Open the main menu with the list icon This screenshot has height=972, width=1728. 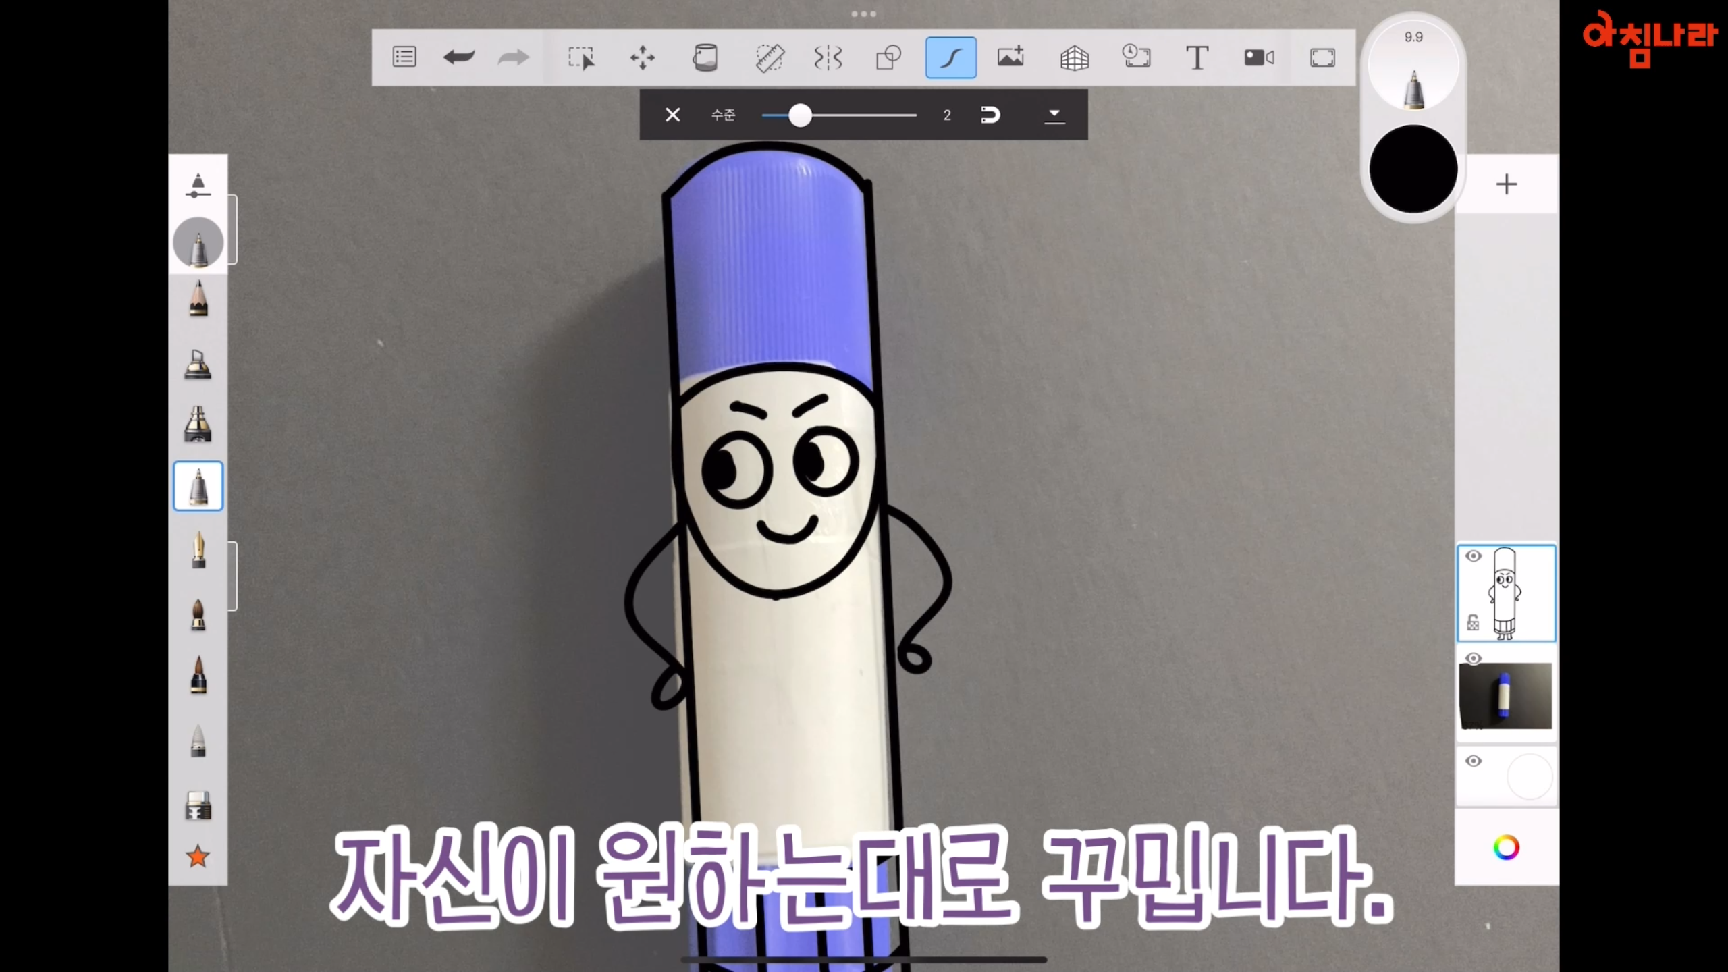click(404, 57)
